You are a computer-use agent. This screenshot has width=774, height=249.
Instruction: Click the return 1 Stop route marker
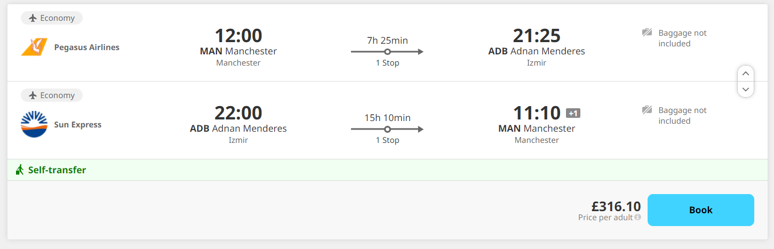pyautogui.click(x=387, y=129)
